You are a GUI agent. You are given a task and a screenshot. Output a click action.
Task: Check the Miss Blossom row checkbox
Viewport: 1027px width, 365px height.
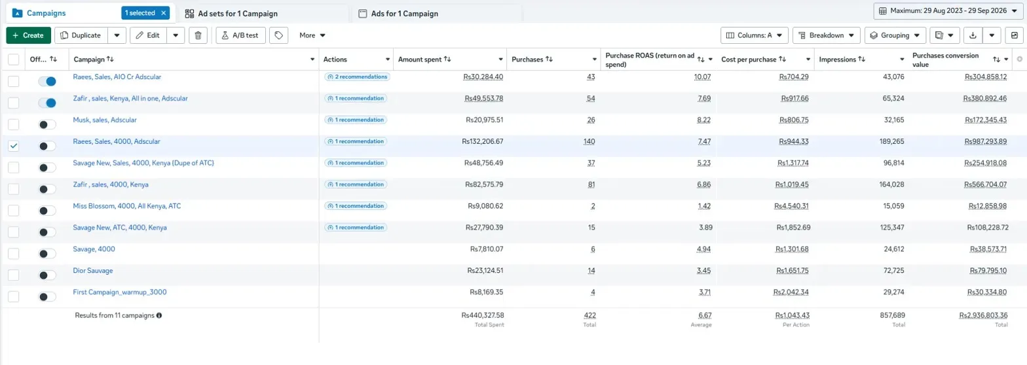(13, 211)
